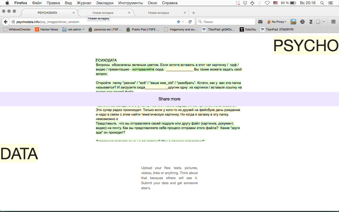
Task: Click the page sidebar toolbar icon
Action: (x=318, y=22)
